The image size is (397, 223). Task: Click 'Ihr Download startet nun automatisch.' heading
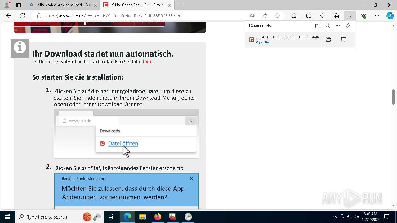click(103, 54)
